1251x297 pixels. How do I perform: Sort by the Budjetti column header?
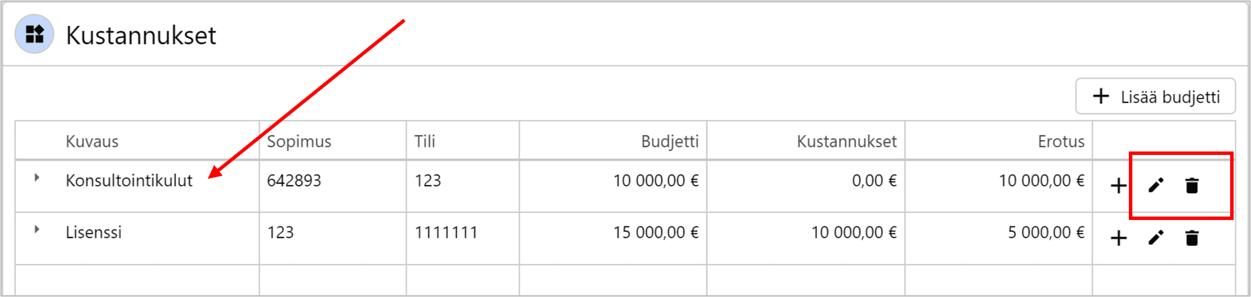pos(670,142)
